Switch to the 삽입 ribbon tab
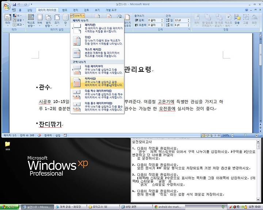The height and width of the screenshot is (210, 263). (30, 10)
